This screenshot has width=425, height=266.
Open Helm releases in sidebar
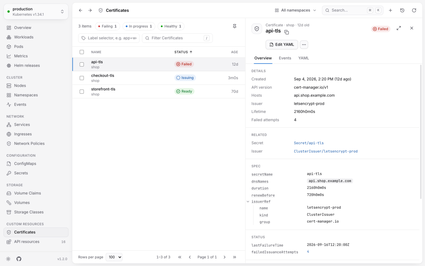tap(36, 66)
